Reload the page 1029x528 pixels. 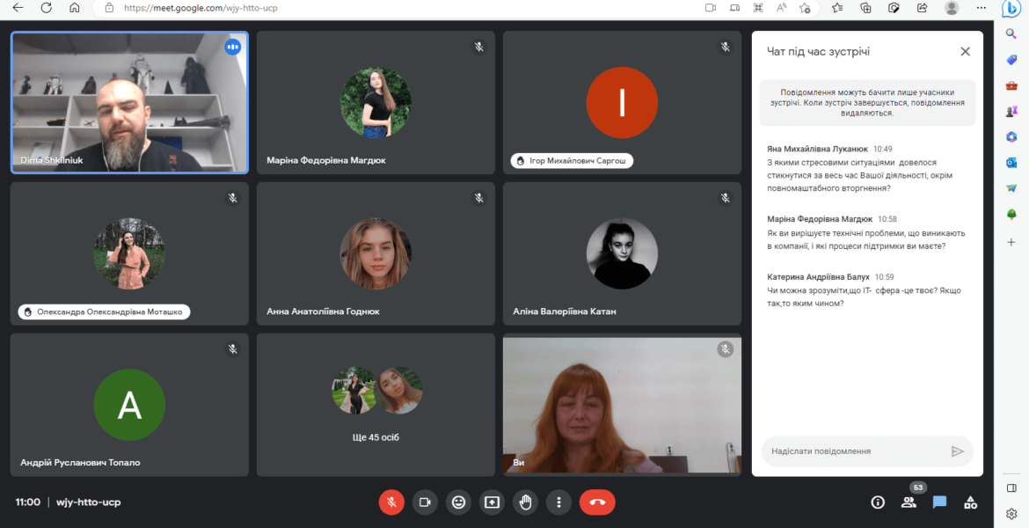tap(46, 8)
